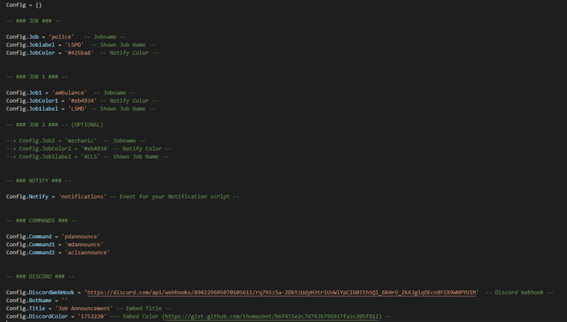Click the 'Job Announcement' title string
Viewport: 567px width, 322px height.
pyautogui.click(x=84, y=309)
